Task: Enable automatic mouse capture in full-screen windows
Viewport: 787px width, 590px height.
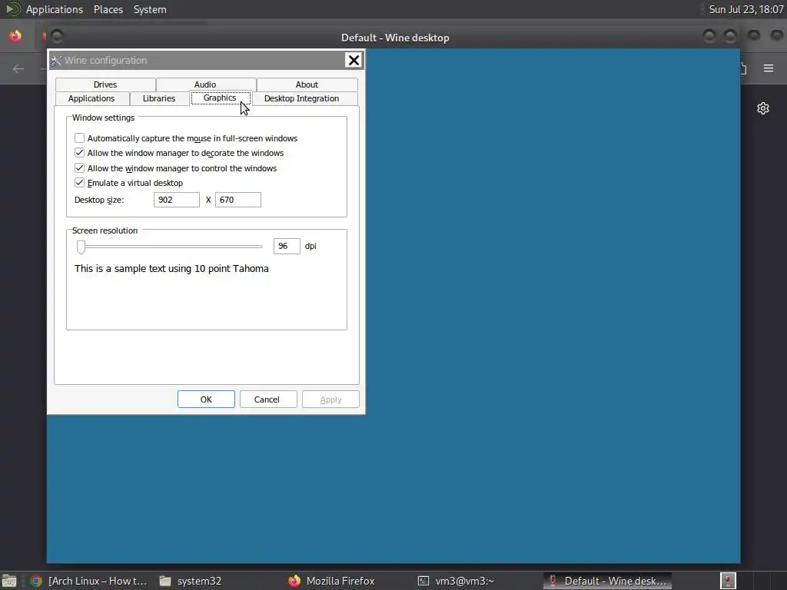Action: point(79,138)
